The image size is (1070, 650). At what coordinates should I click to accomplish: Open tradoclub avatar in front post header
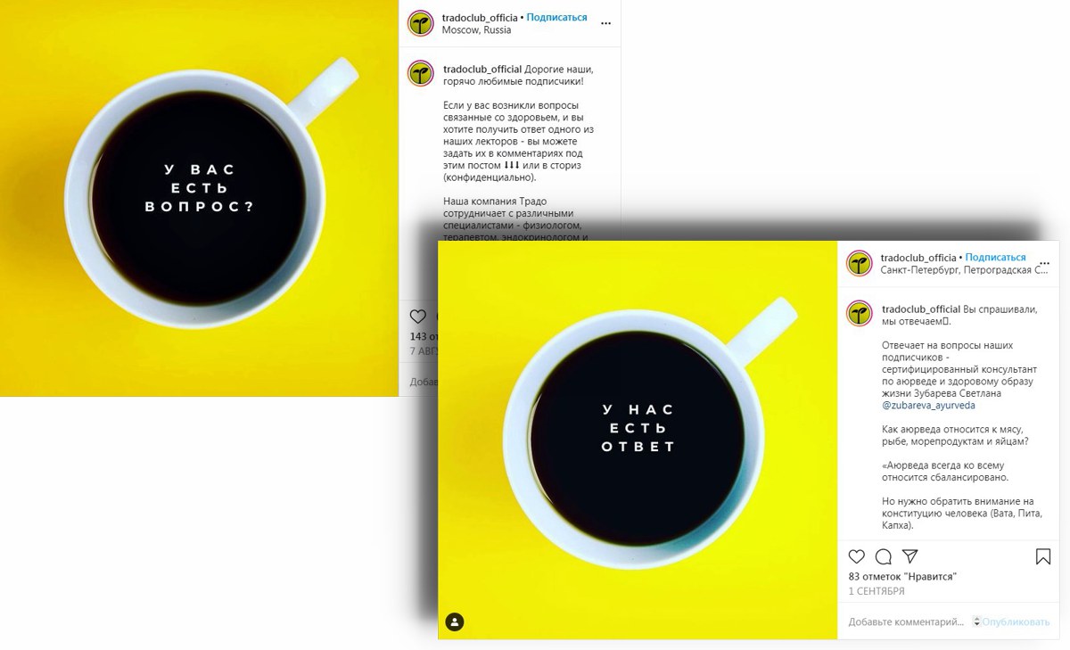[859, 263]
